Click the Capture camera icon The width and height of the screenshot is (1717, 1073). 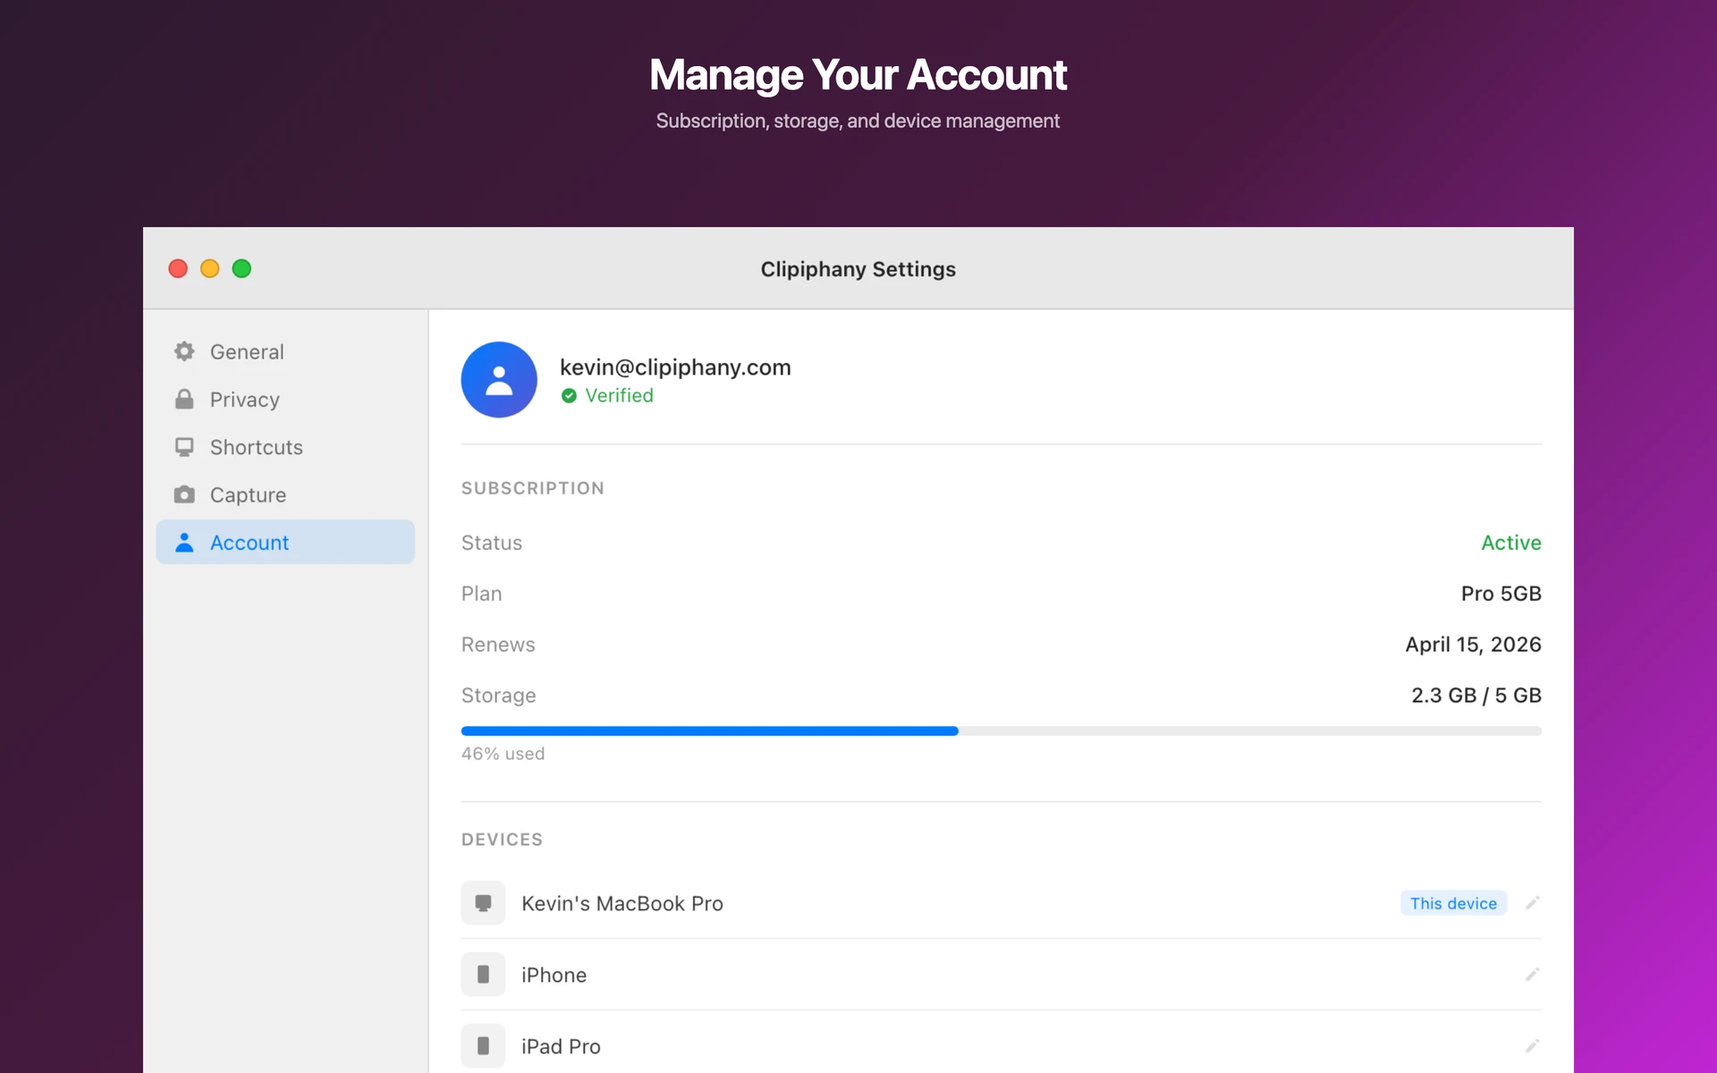pyautogui.click(x=184, y=494)
